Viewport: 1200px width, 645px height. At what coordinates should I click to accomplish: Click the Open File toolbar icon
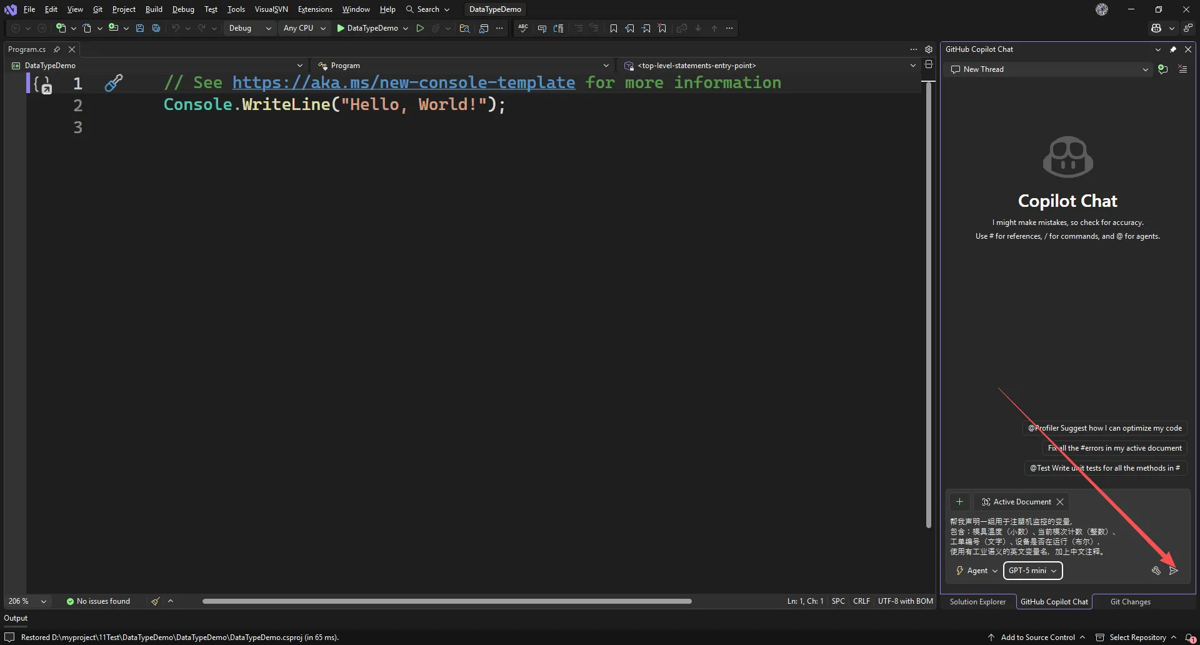[x=87, y=28]
